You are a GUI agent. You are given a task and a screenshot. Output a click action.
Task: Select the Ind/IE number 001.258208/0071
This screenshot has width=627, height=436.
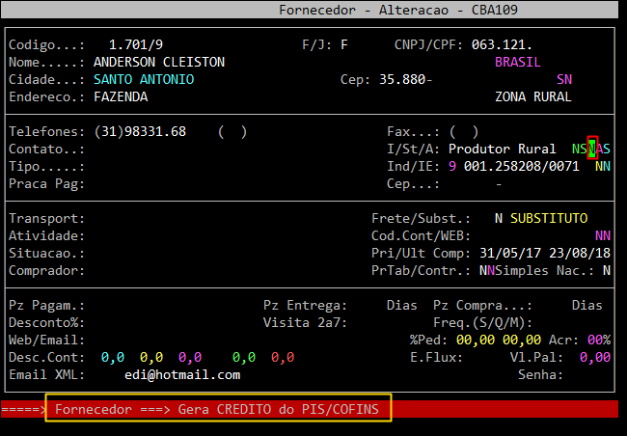[521, 166]
